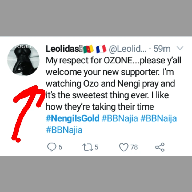Viewport: 192px width, 192px height.
Task: Click the like count showing 78
Action: (134, 147)
